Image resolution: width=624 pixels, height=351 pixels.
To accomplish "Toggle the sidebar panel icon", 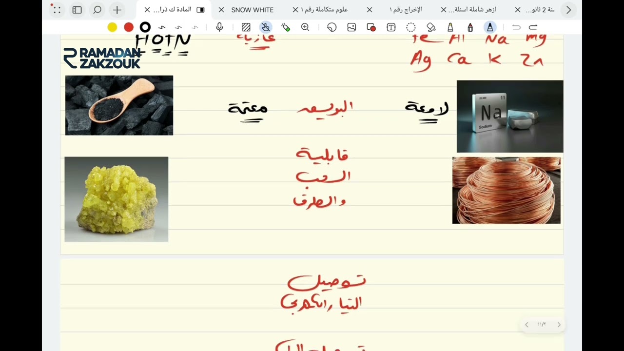I will tap(77, 10).
